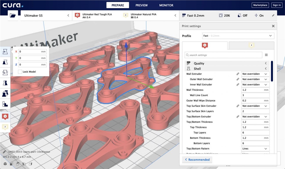Enable the Lock Model checkbox
The width and height of the screenshot is (285, 169).
point(20,72)
